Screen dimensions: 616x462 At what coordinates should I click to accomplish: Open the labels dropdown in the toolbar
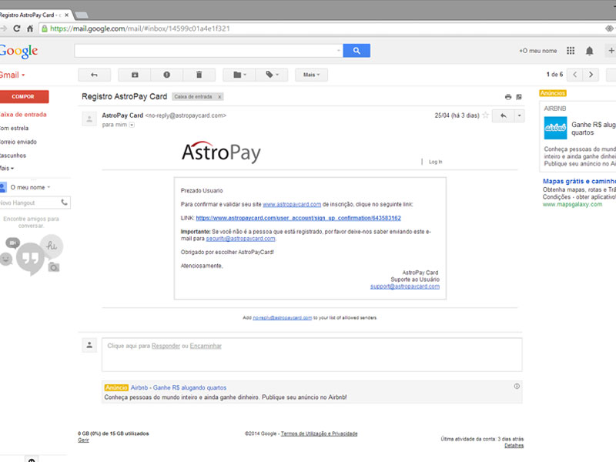pyautogui.click(x=270, y=75)
